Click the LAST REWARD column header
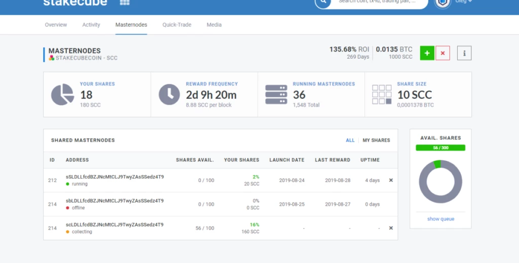This screenshot has height=263, width=519. tap(332, 160)
